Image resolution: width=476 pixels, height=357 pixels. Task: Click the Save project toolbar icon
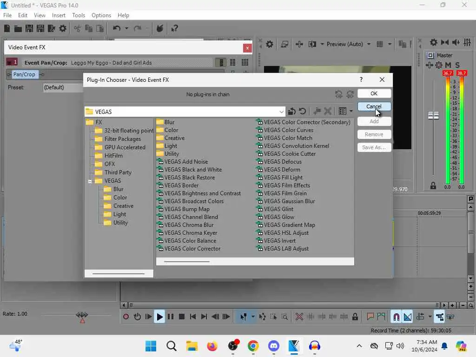click(29, 28)
